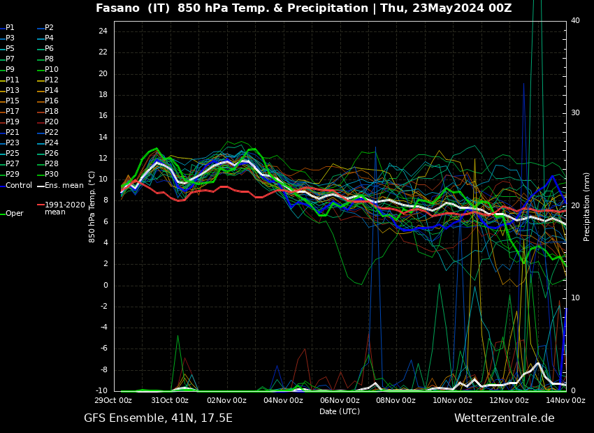Click the P1 legend entry

(x=10, y=28)
